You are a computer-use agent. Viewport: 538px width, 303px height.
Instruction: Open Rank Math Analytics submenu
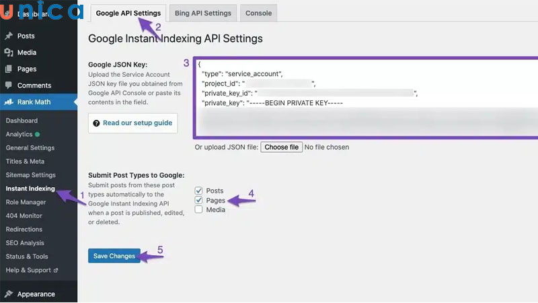point(19,134)
